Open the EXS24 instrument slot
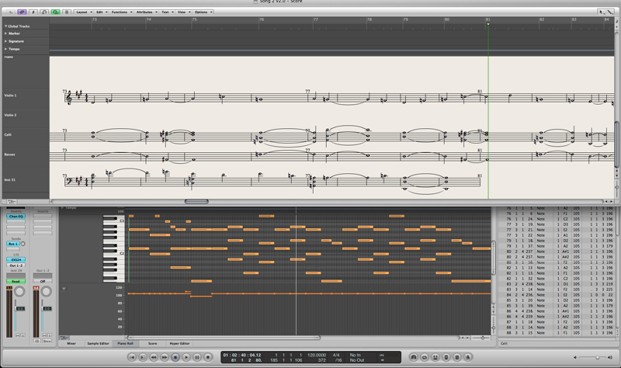Image resolution: width=621 pixels, height=368 pixels. click(x=16, y=259)
